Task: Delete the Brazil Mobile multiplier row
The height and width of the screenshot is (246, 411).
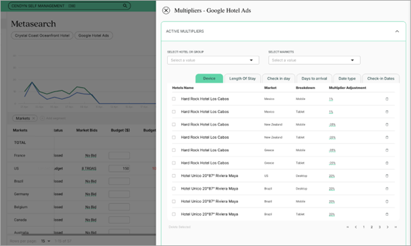Action: click(x=387, y=202)
